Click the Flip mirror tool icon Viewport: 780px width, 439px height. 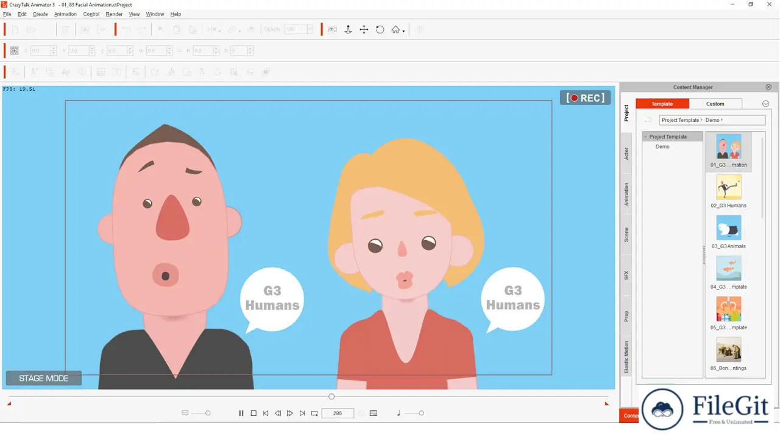pyautogui.click(x=212, y=29)
